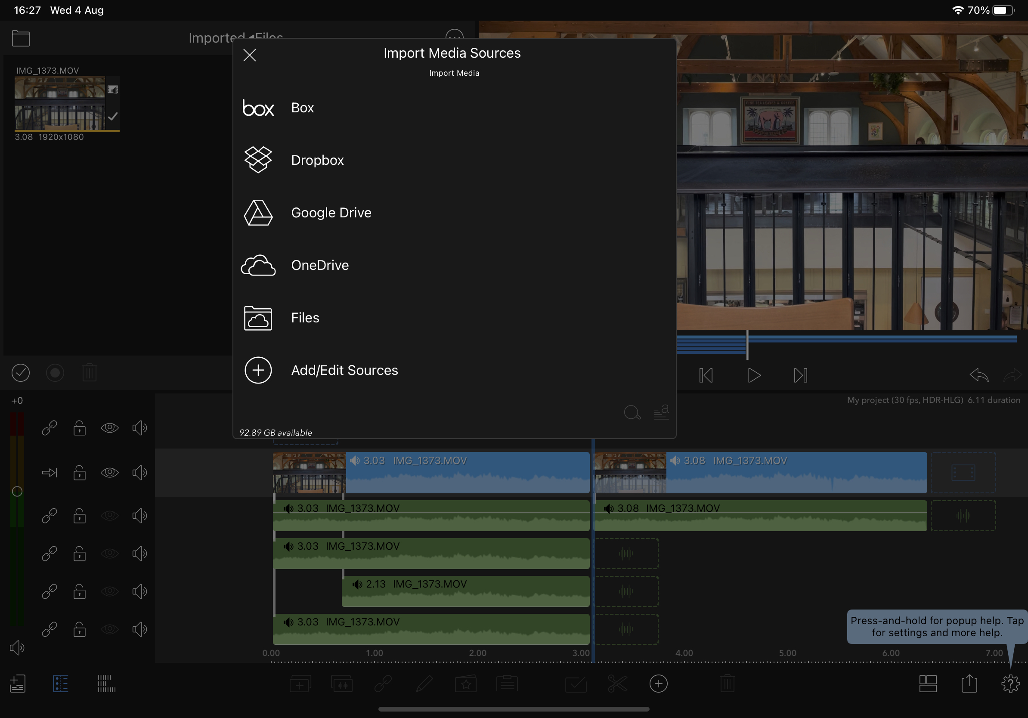Select the 3.08 IMG_1373.MOV audio clip
Screen dimensions: 1028x718
pyautogui.click(x=760, y=516)
